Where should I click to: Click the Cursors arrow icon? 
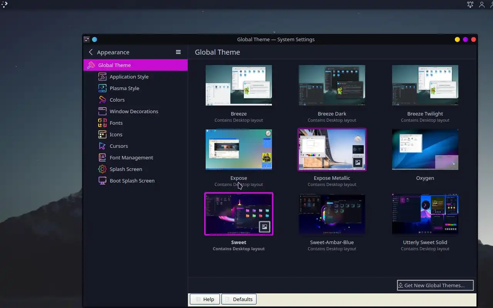point(102,146)
